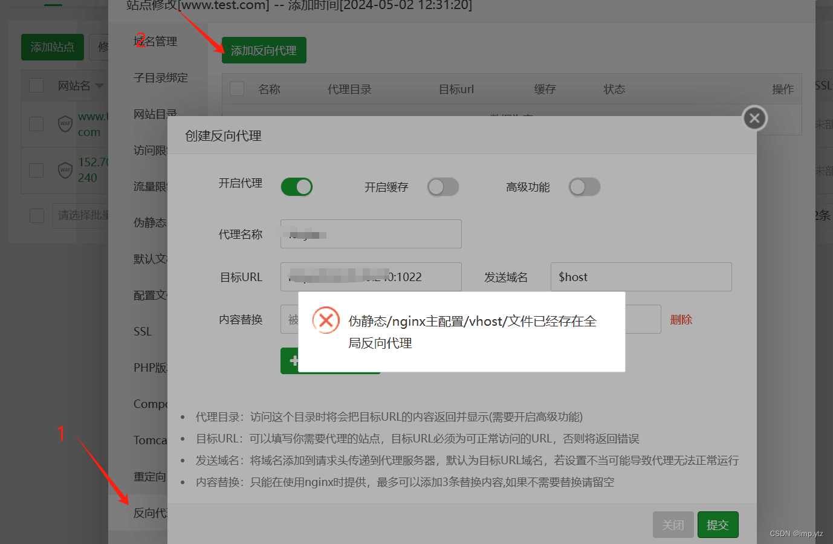Screen dimensions: 833x544
Task: Focus the 内容替换 source text field
Action: [290, 319]
